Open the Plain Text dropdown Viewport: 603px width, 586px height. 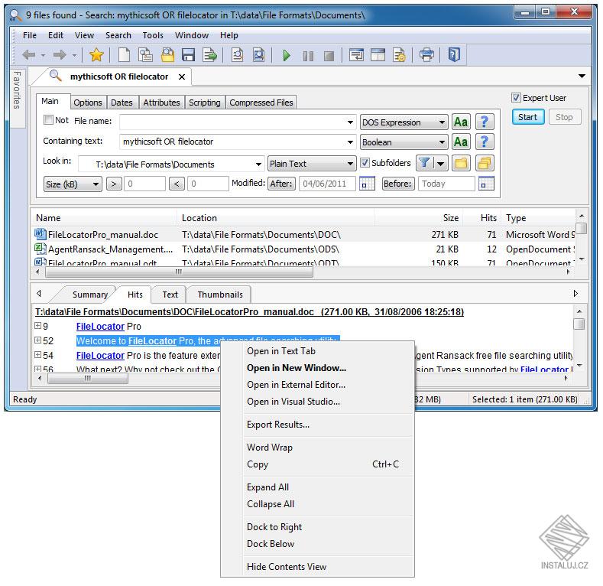312,164
